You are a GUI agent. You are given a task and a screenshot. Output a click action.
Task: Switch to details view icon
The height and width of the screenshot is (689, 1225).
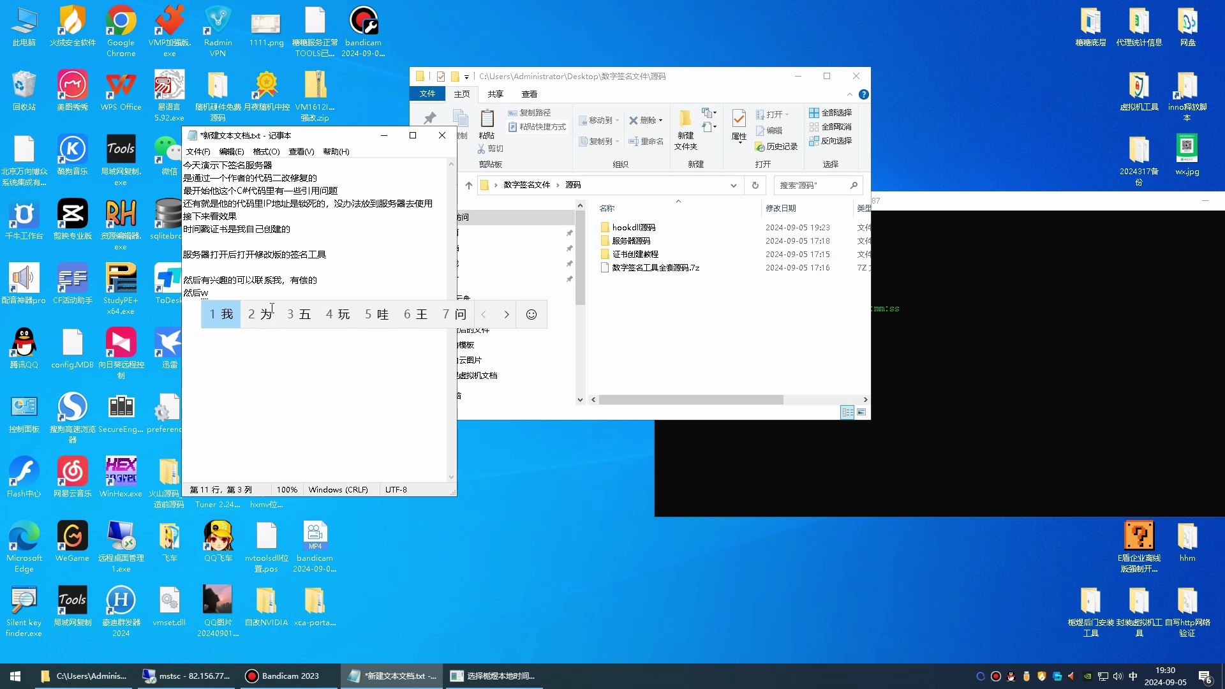[x=847, y=412]
